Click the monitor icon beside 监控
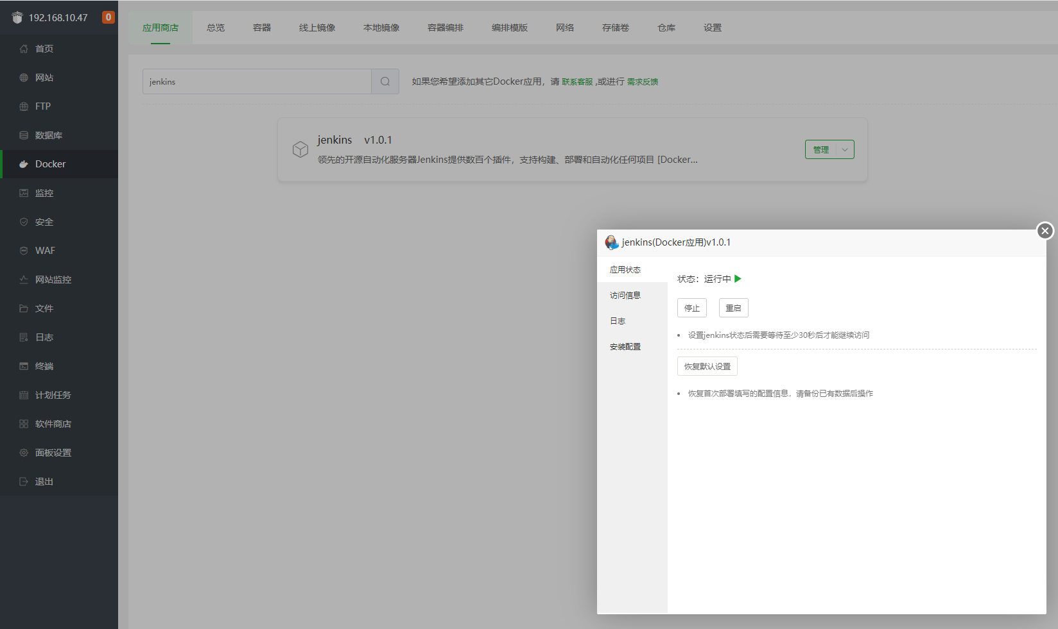The width and height of the screenshot is (1058, 629). 24,193
